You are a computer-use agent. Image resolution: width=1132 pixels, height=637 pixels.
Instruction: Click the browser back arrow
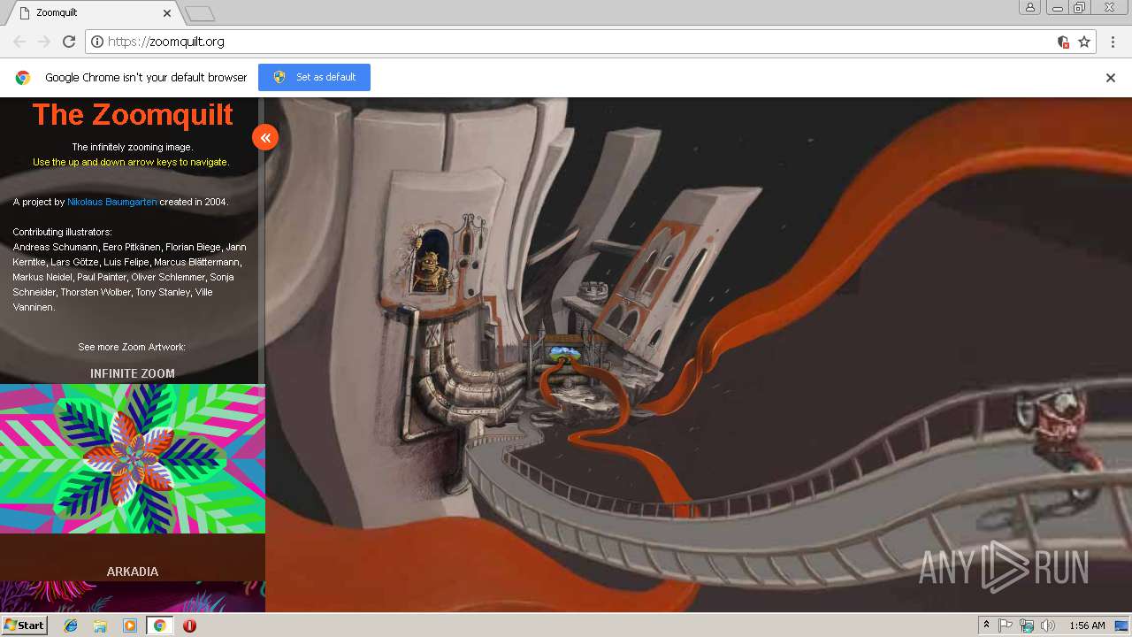(x=19, y=42)
